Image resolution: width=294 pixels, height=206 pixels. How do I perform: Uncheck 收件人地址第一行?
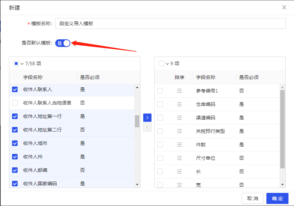click(15, 116)
